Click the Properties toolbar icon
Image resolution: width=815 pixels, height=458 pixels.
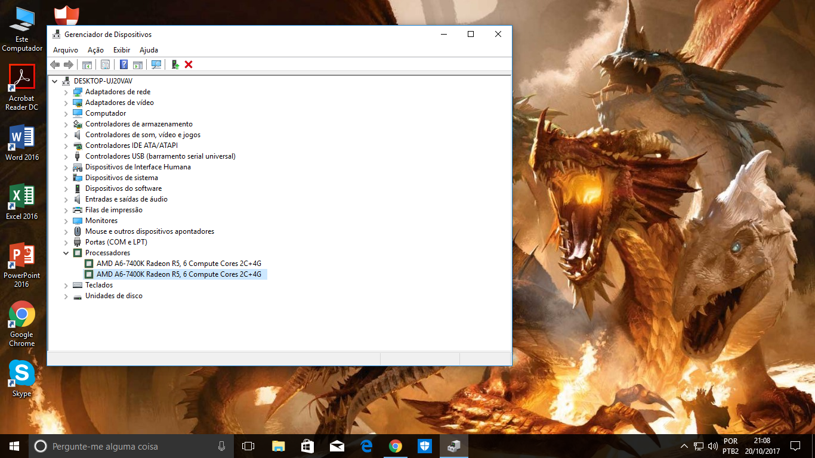click(105, 64)
